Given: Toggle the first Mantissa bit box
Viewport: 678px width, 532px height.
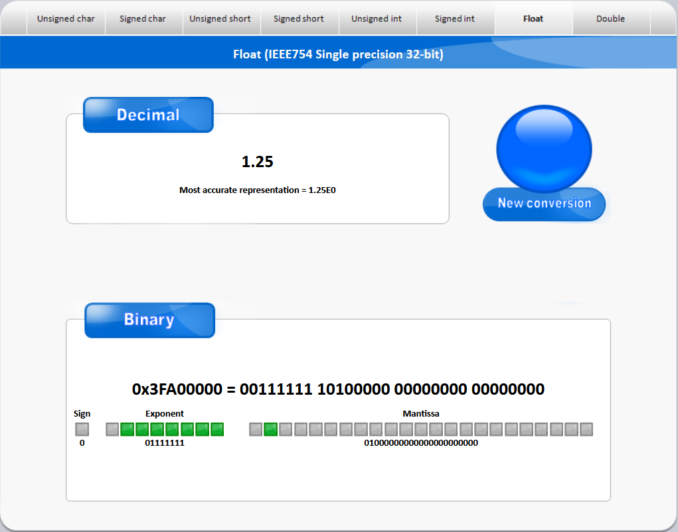Looking at the screenshot, I should click(x=256, y=429).
